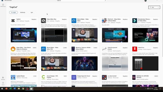
Task: Show hidden system tray icons
Action: (x=146, y=89)
